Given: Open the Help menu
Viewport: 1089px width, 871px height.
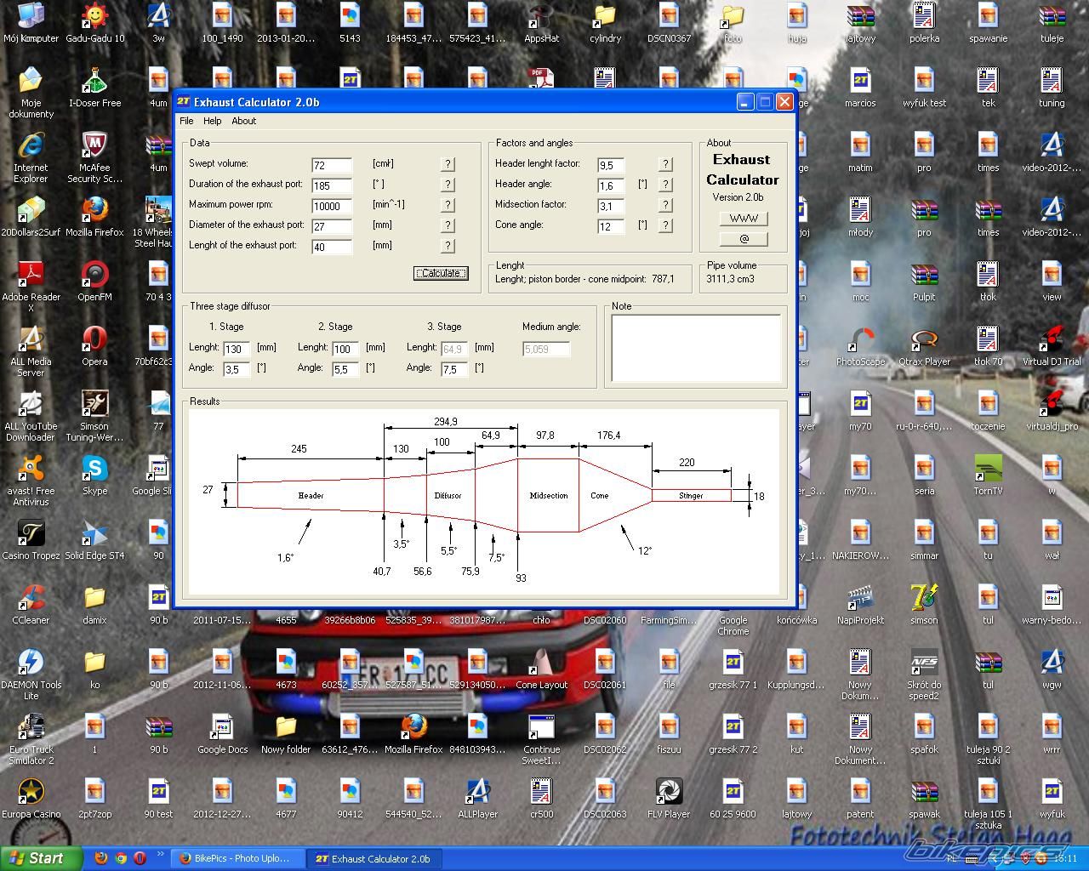Looking at the screenshot, I should pos(212,121).
